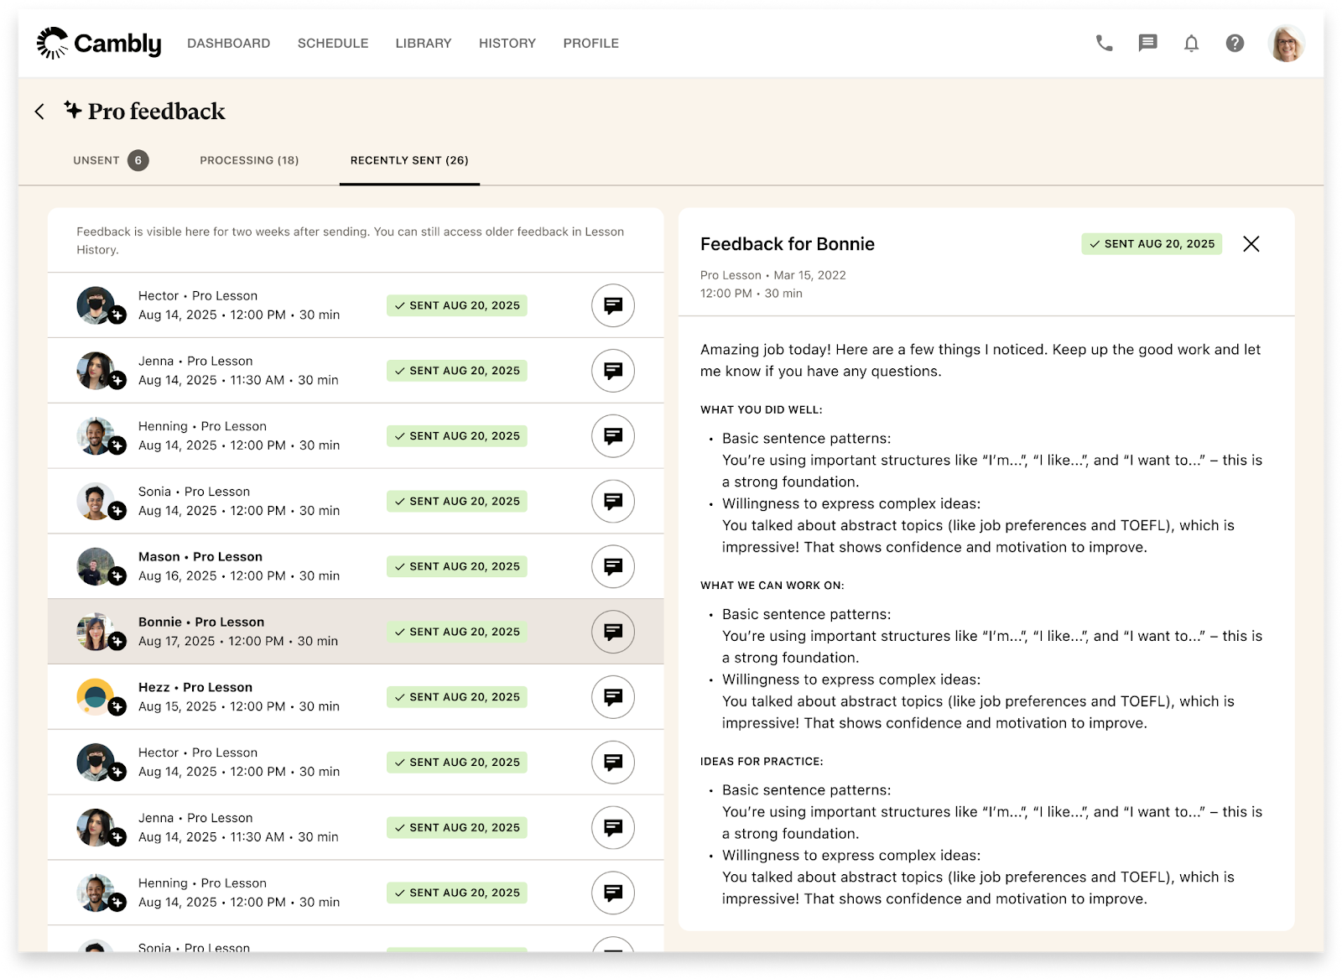This screenshot has height=979, width=1342.
Task: View feedback icon for second Hector row
Action: pos(613,763)
